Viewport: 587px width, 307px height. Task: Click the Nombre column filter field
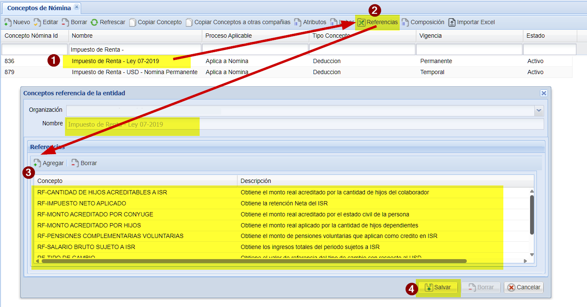pyautogui.click(x=135, y=50)
